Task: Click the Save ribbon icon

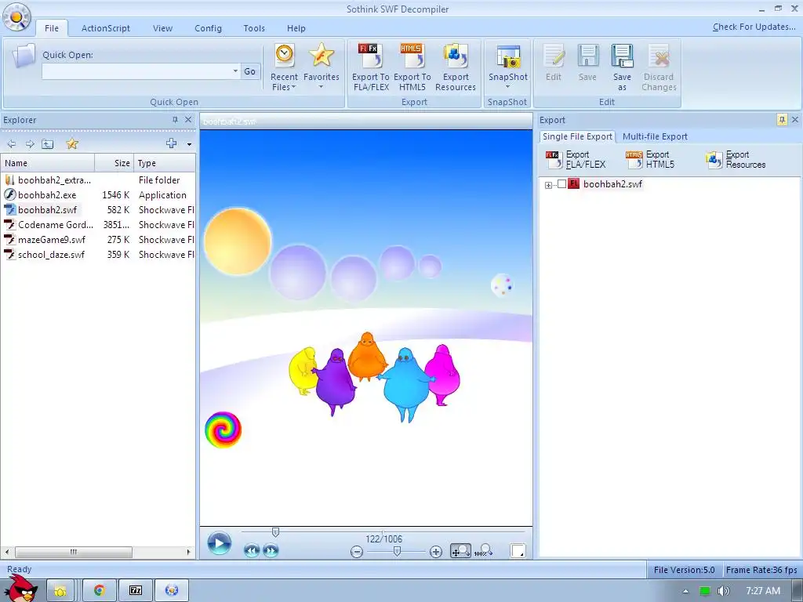Action: (x=587, y=63)
